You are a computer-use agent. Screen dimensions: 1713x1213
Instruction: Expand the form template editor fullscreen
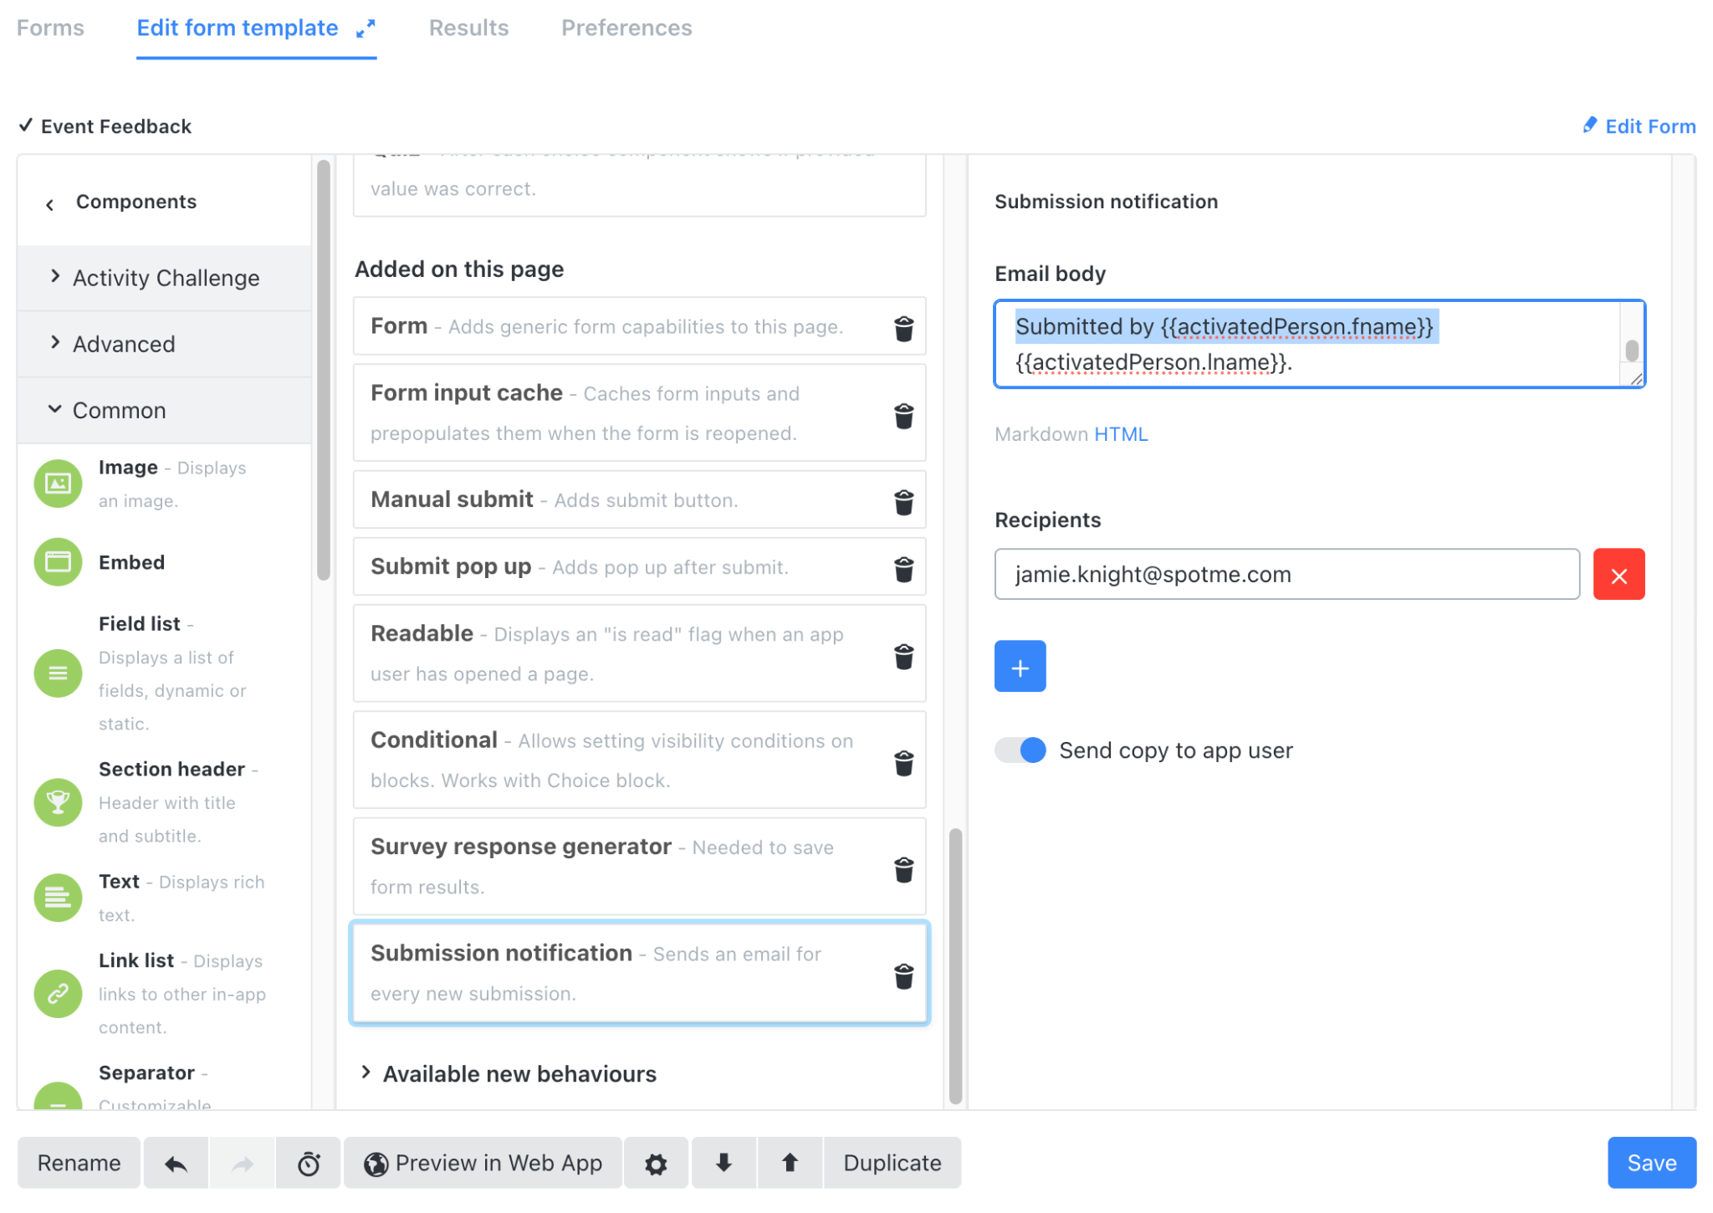366,28
